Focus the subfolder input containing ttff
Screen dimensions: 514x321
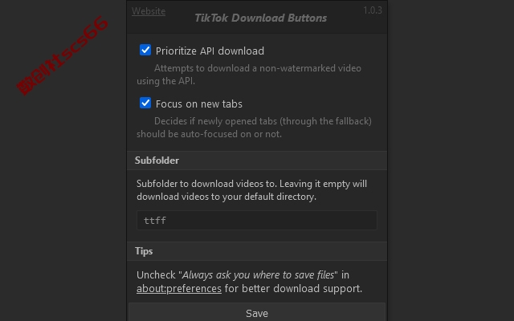[x=257, y=221]
